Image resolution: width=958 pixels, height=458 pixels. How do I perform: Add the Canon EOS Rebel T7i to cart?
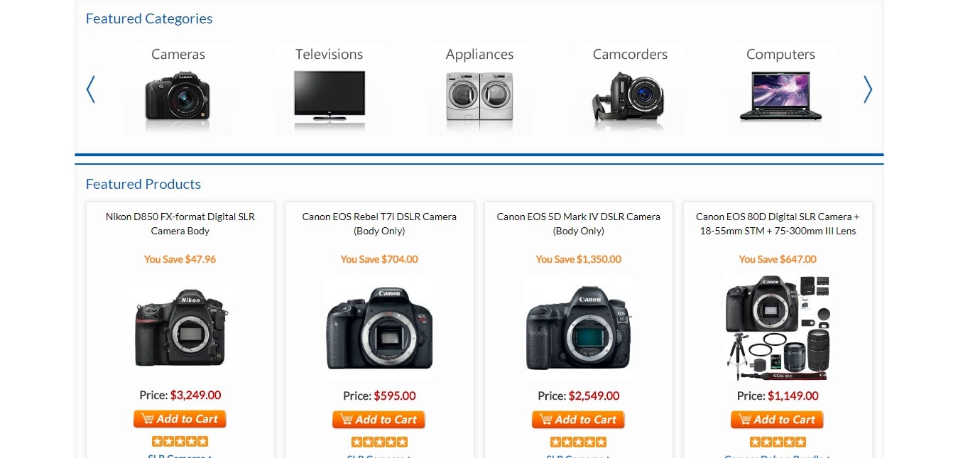tap(379, 420)
